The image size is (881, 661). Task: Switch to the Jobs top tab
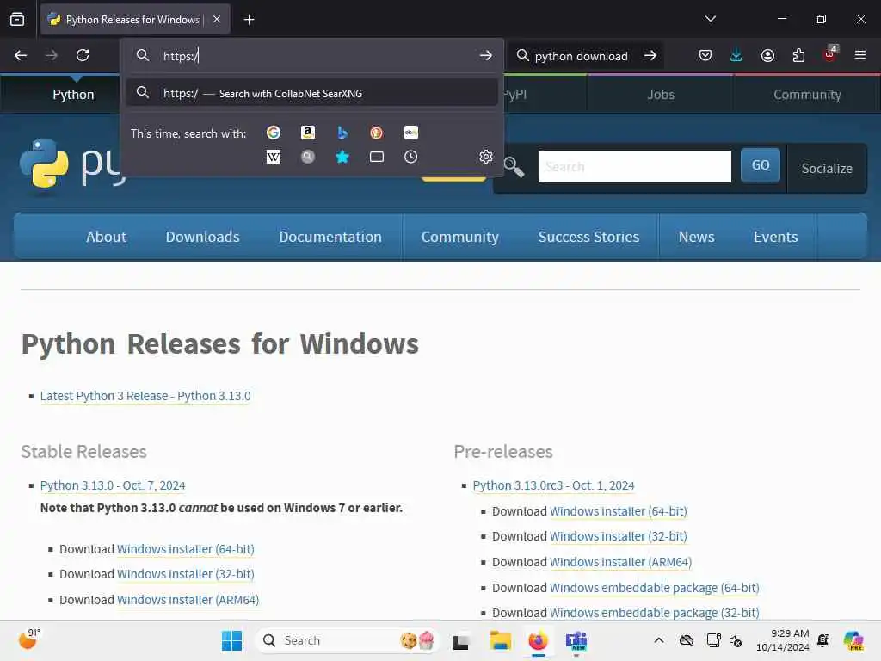pos(660,95)
